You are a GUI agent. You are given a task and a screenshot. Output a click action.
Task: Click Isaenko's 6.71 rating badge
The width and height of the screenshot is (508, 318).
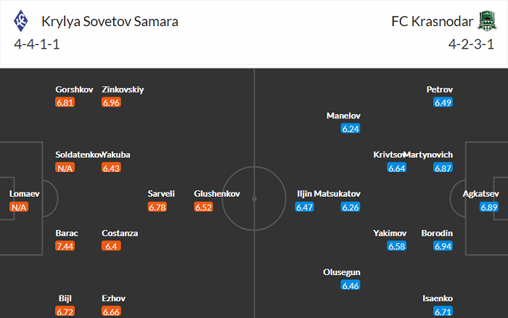443,311
